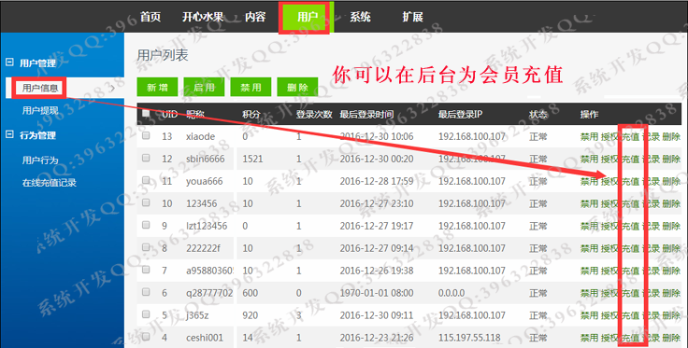Click the 登录次数 column header
This screenshot has width=688, height=348.
pos(314,114)
